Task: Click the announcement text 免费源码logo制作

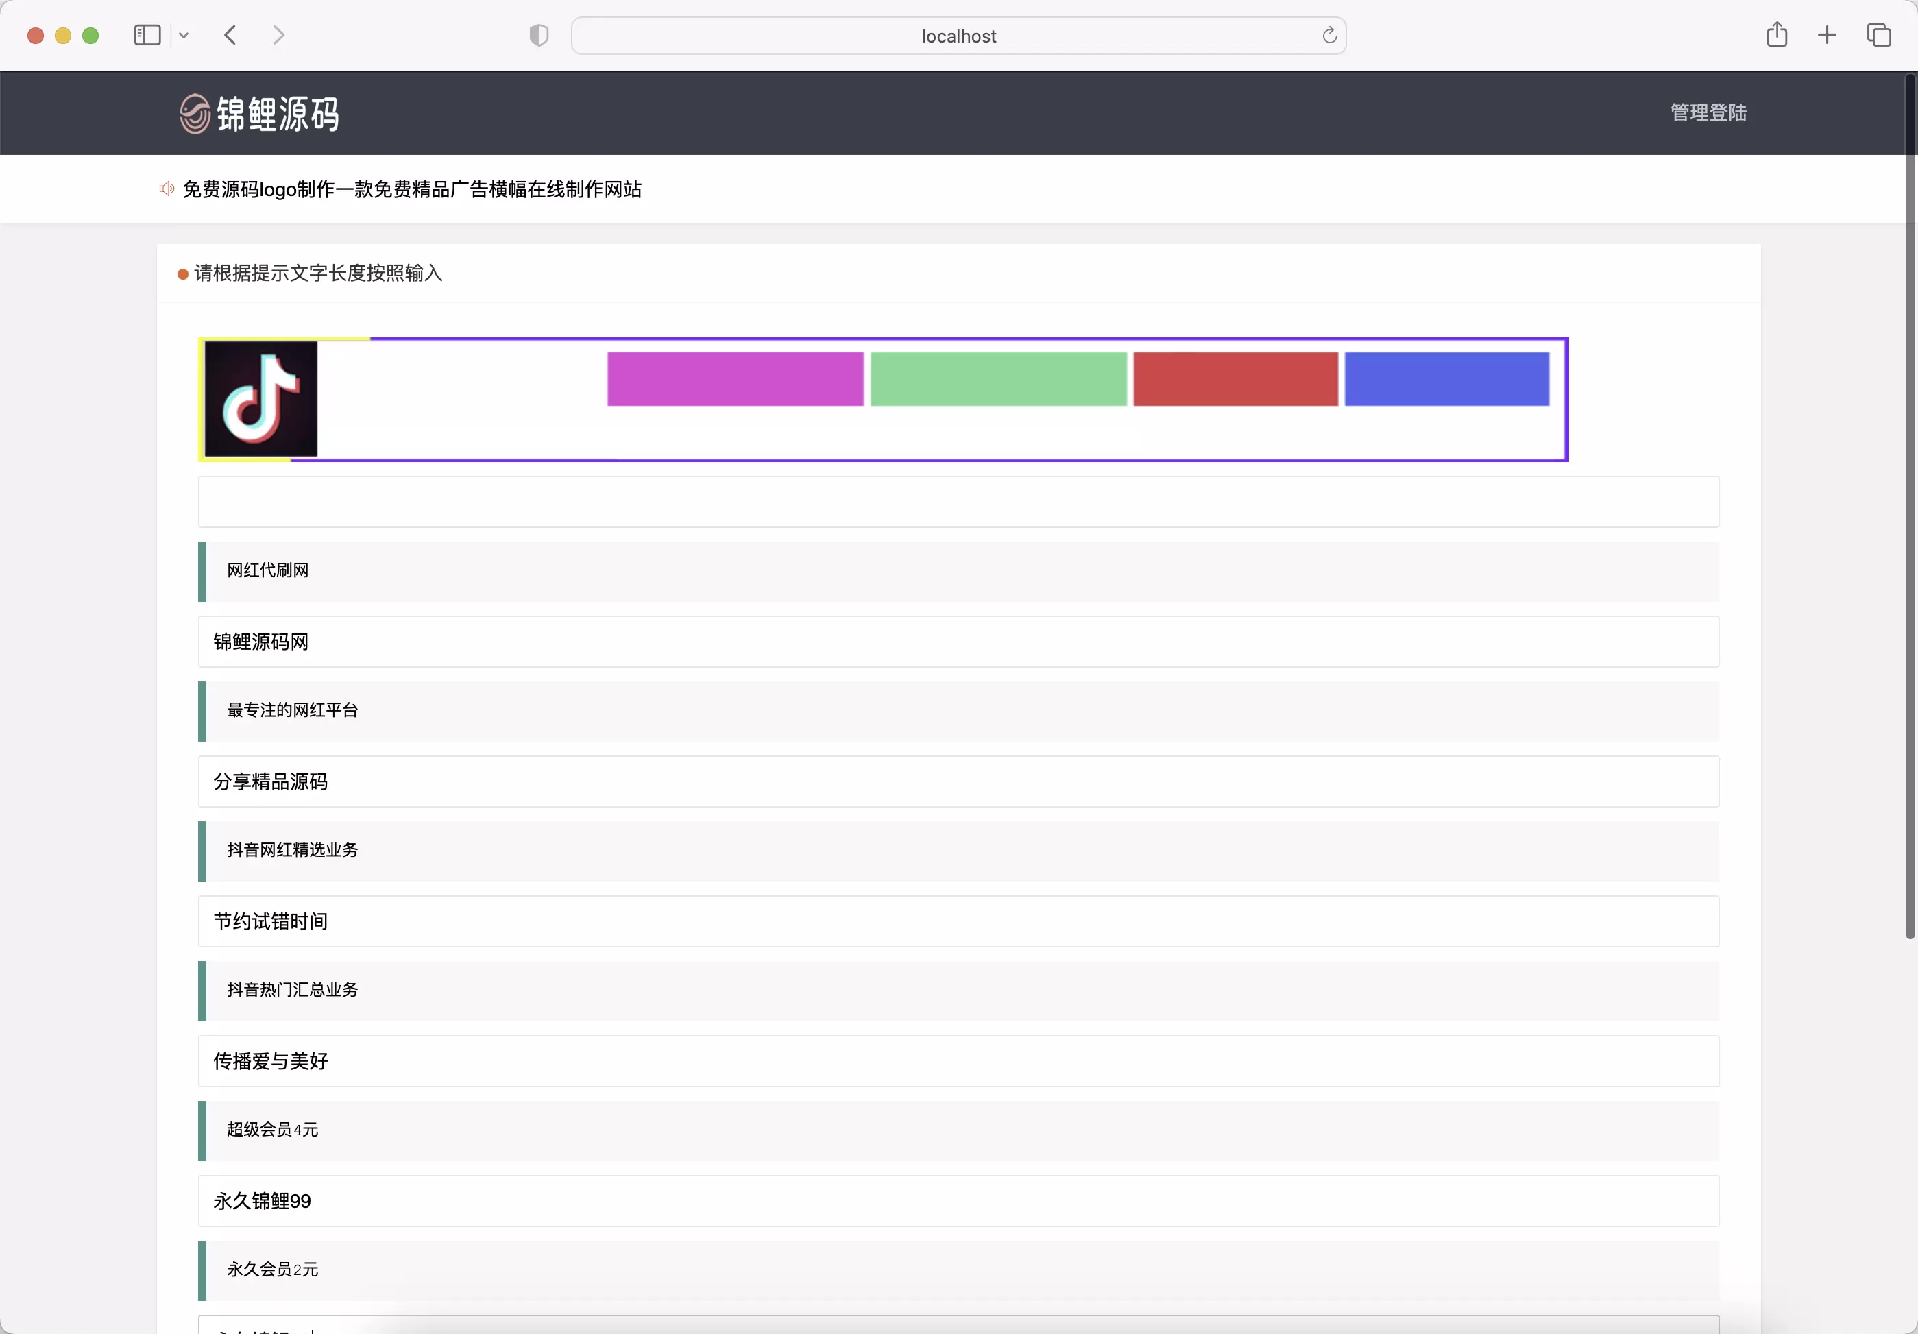Action: [412, 190]
